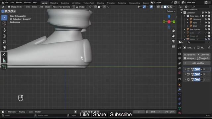Viewport: 212px width, 119px height.
Task: Click the Add Modifier button
Action: pyautogui.click(x=196, y=63)
